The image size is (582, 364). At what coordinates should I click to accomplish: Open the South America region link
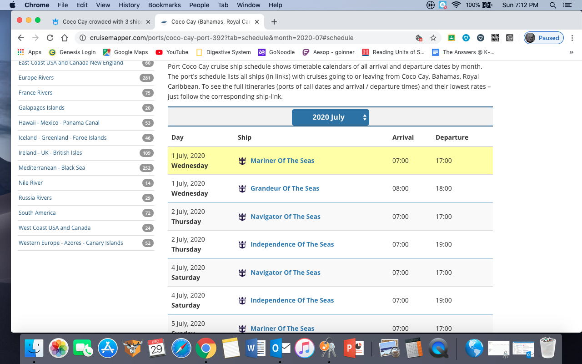37,213
